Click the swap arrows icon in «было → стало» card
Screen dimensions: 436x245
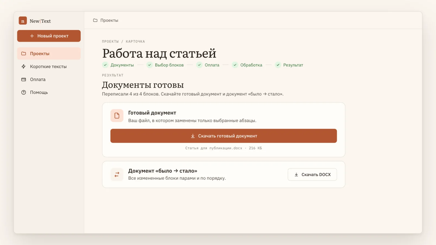click(117, 174)
